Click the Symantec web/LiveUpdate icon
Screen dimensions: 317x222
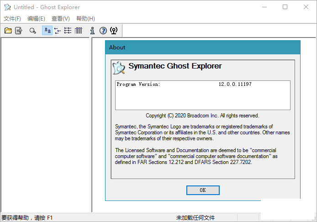click(x=114, y=31)
